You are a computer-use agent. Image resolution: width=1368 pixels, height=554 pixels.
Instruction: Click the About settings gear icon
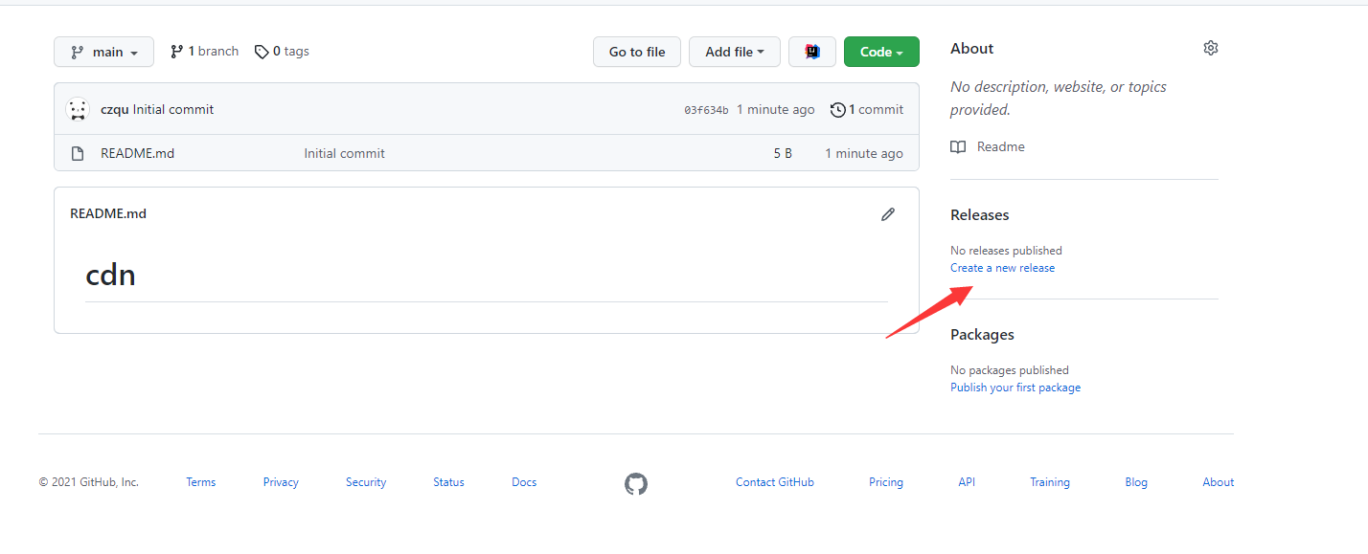click(1210, 48)
